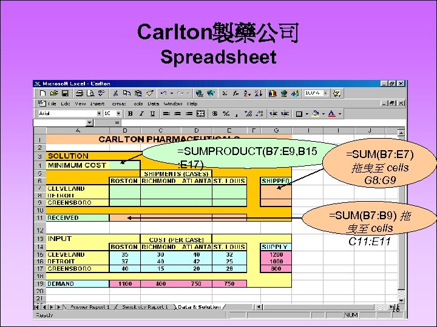Click the Insert Hyperlink globe icon
Image resolution: width=437 pixels, height=327 pixels.
point(199,93)
